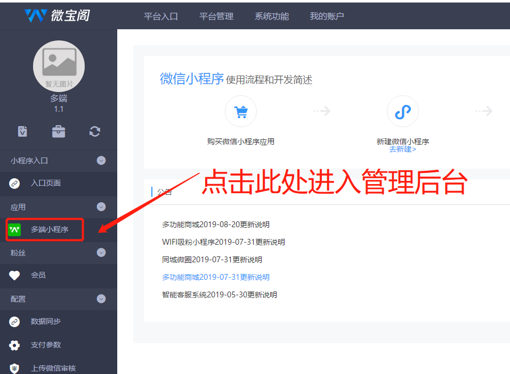Click the link icon beside 入口页面

pos(14,184)
